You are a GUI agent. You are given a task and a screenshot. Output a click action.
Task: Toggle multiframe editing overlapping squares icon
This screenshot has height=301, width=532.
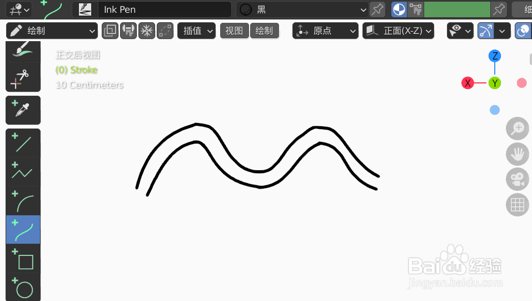point(110,31)
